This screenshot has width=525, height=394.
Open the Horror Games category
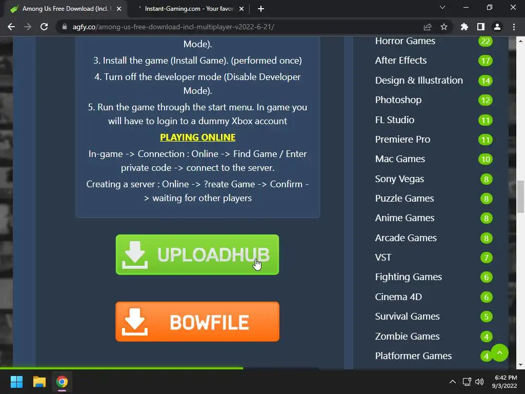(405, 41)
